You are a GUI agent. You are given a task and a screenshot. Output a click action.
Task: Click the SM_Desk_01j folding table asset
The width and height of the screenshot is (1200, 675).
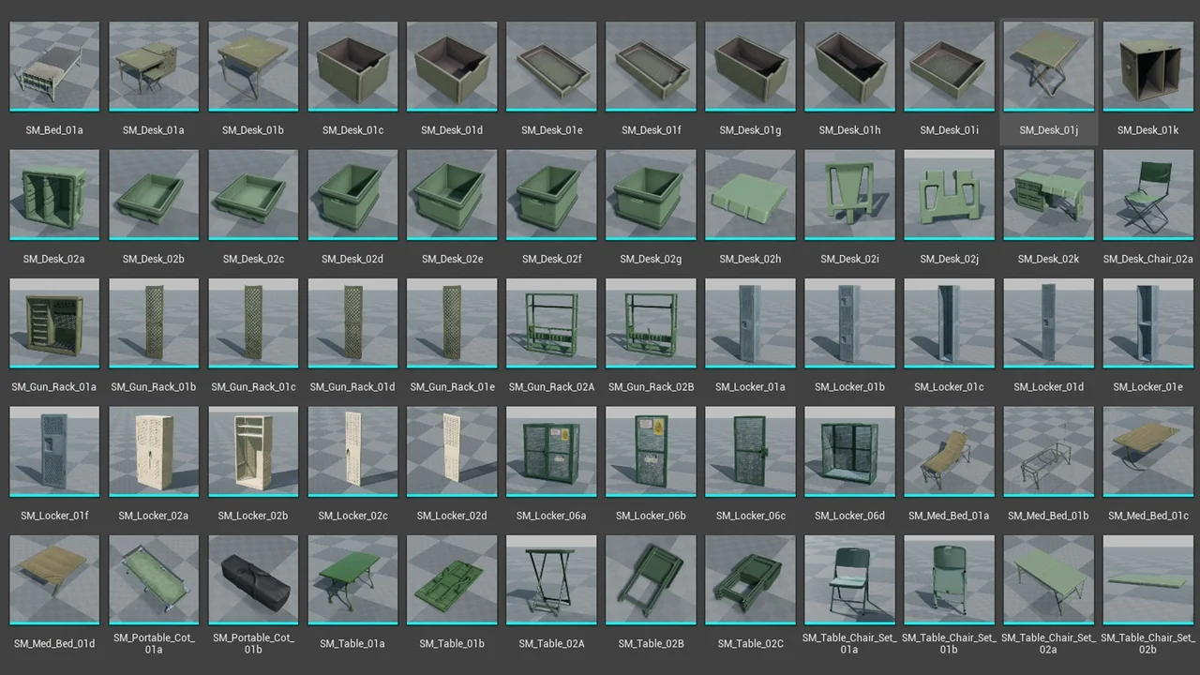[1048, 67]
